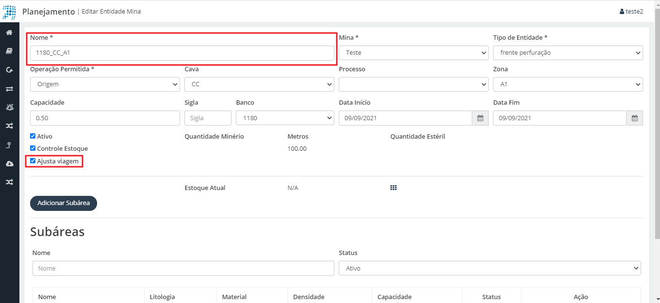The height and width of the screenshot is (303, 660).
Task: Open the book icon in the sidebar
Action: (x=9, y=51)
